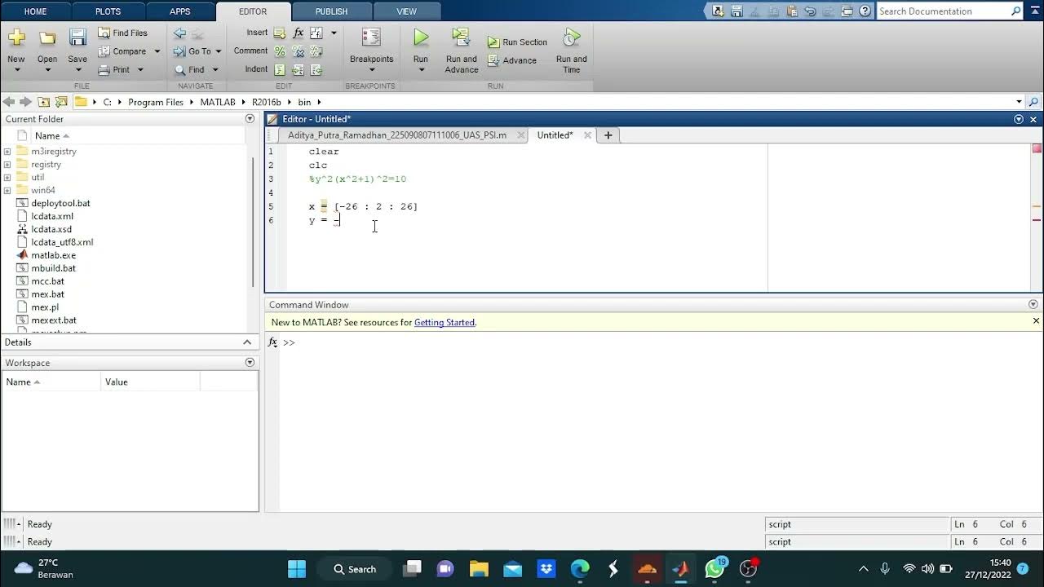The height and width of the screenshot is (587, 1044).
Task: Click the Run and Advance icon
Action: point(462,38)
